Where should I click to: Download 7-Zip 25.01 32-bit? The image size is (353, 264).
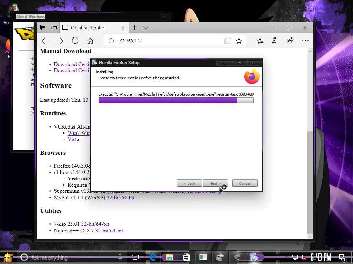pyautogui.click(x=88, y=224)
